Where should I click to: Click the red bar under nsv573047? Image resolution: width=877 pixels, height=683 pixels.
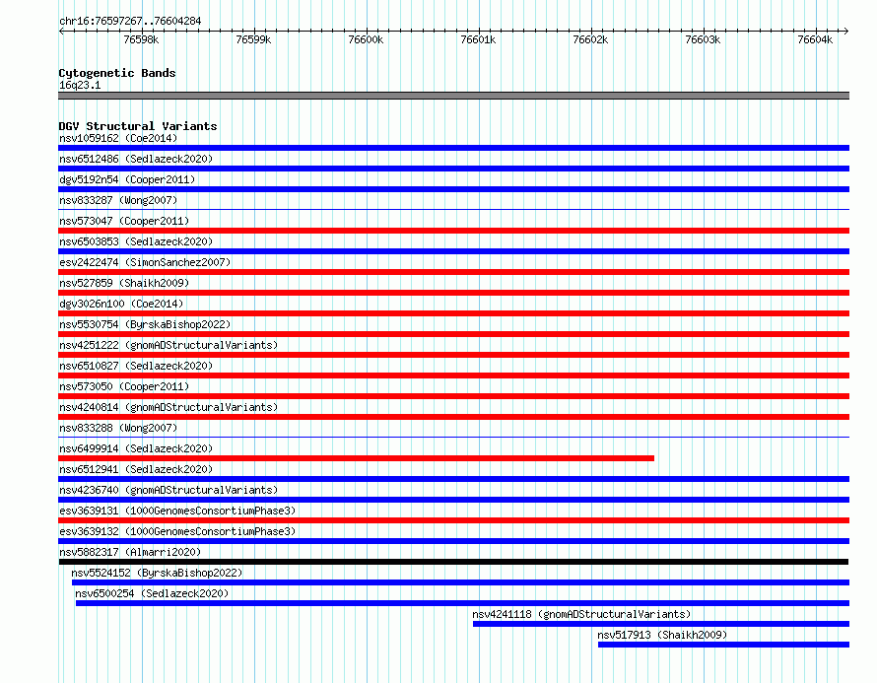453,231
